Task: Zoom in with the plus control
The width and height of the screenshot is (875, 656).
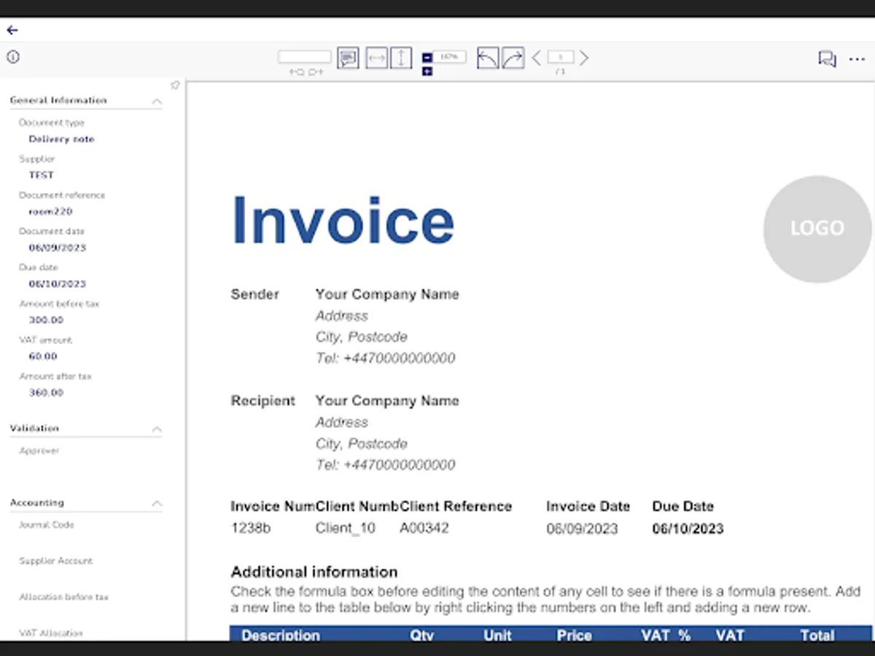Action: [427, 71]
